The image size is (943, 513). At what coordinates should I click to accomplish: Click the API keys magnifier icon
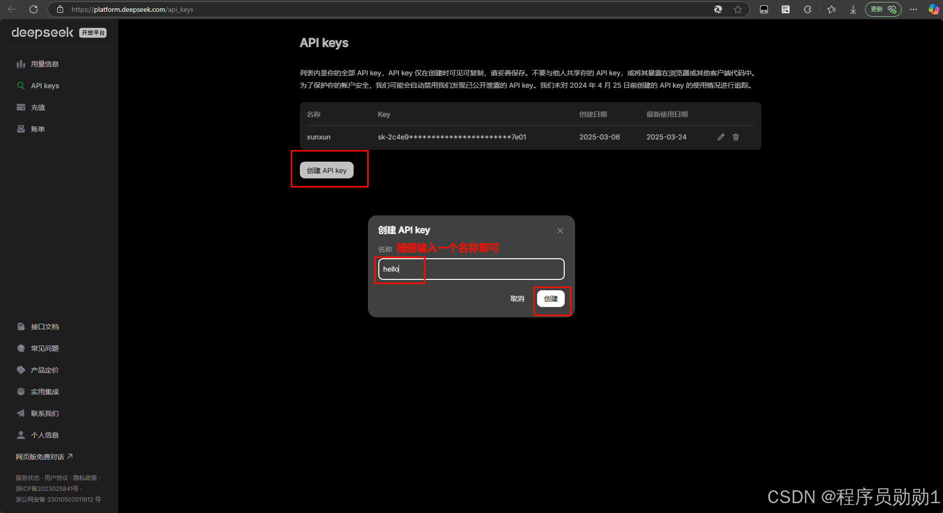[x=21, y=86]
